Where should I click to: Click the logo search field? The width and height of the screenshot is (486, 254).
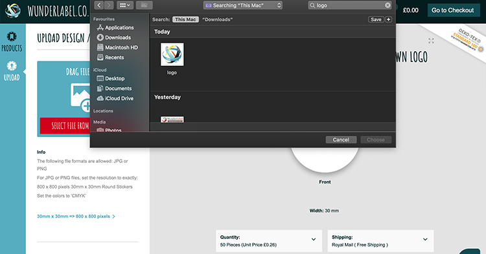(x=350, y=5)
